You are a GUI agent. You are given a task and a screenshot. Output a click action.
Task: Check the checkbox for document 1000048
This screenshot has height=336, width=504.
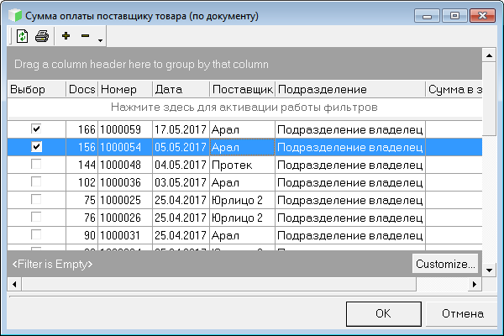36,165
